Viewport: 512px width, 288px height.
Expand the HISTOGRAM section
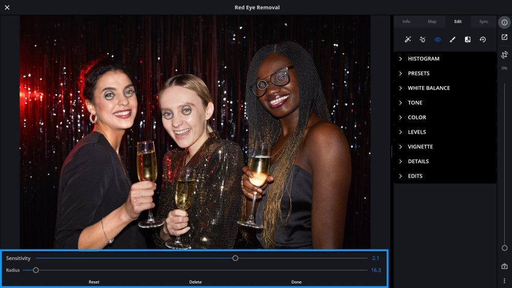tap(423, 59)
